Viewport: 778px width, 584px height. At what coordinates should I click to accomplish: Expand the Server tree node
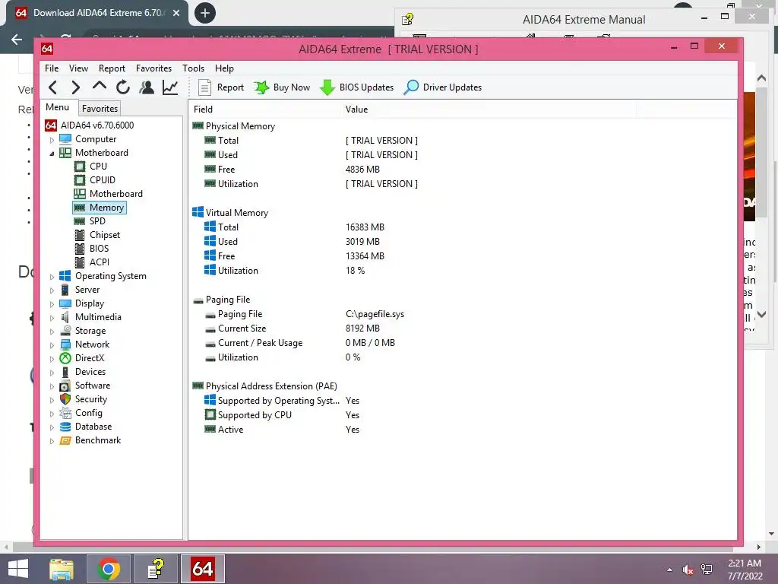52,290
